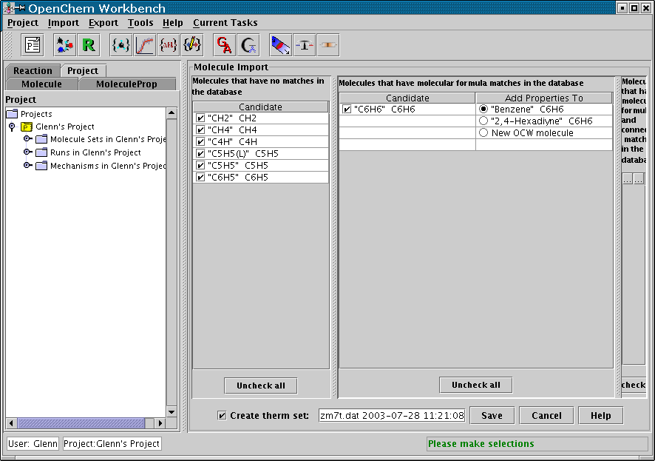Image resolution: width=655 pixels, height=461 pixels.
Task: Open the Project menu
Action: pyautogui.click(x=23, y=23)
